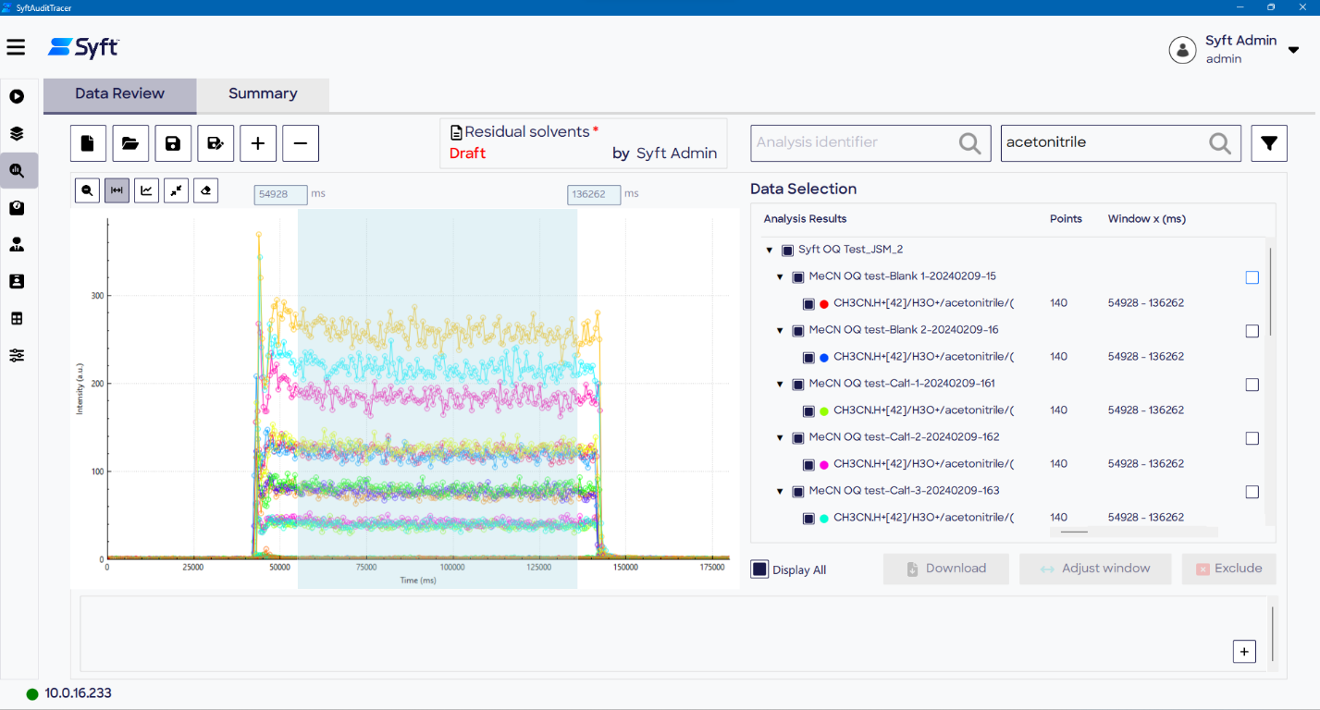This screenshot has height=710, width=1320.
Task: Check the box for MeCN OQ test-Cal1-2 row
Action: click(x=1252, y=438)
